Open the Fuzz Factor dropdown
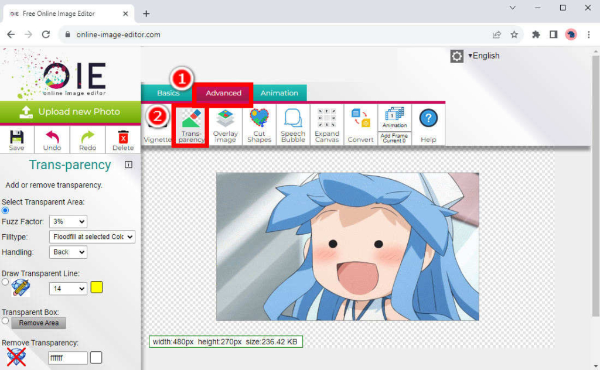The image size is (600, 370). (67, 221)
